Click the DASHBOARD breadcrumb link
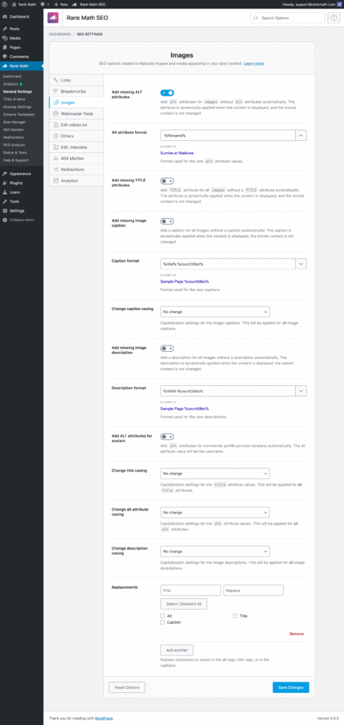This screenshot has height=725, width=344. [59, 34]
